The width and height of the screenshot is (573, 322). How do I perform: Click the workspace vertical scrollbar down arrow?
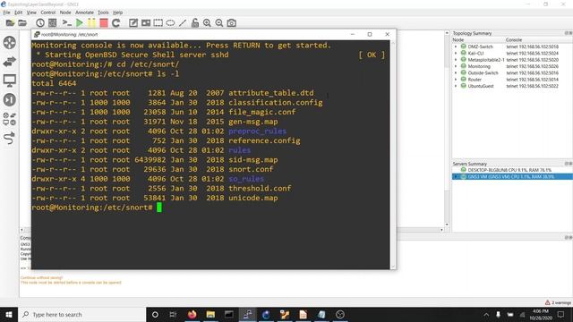tap(447, 225)
